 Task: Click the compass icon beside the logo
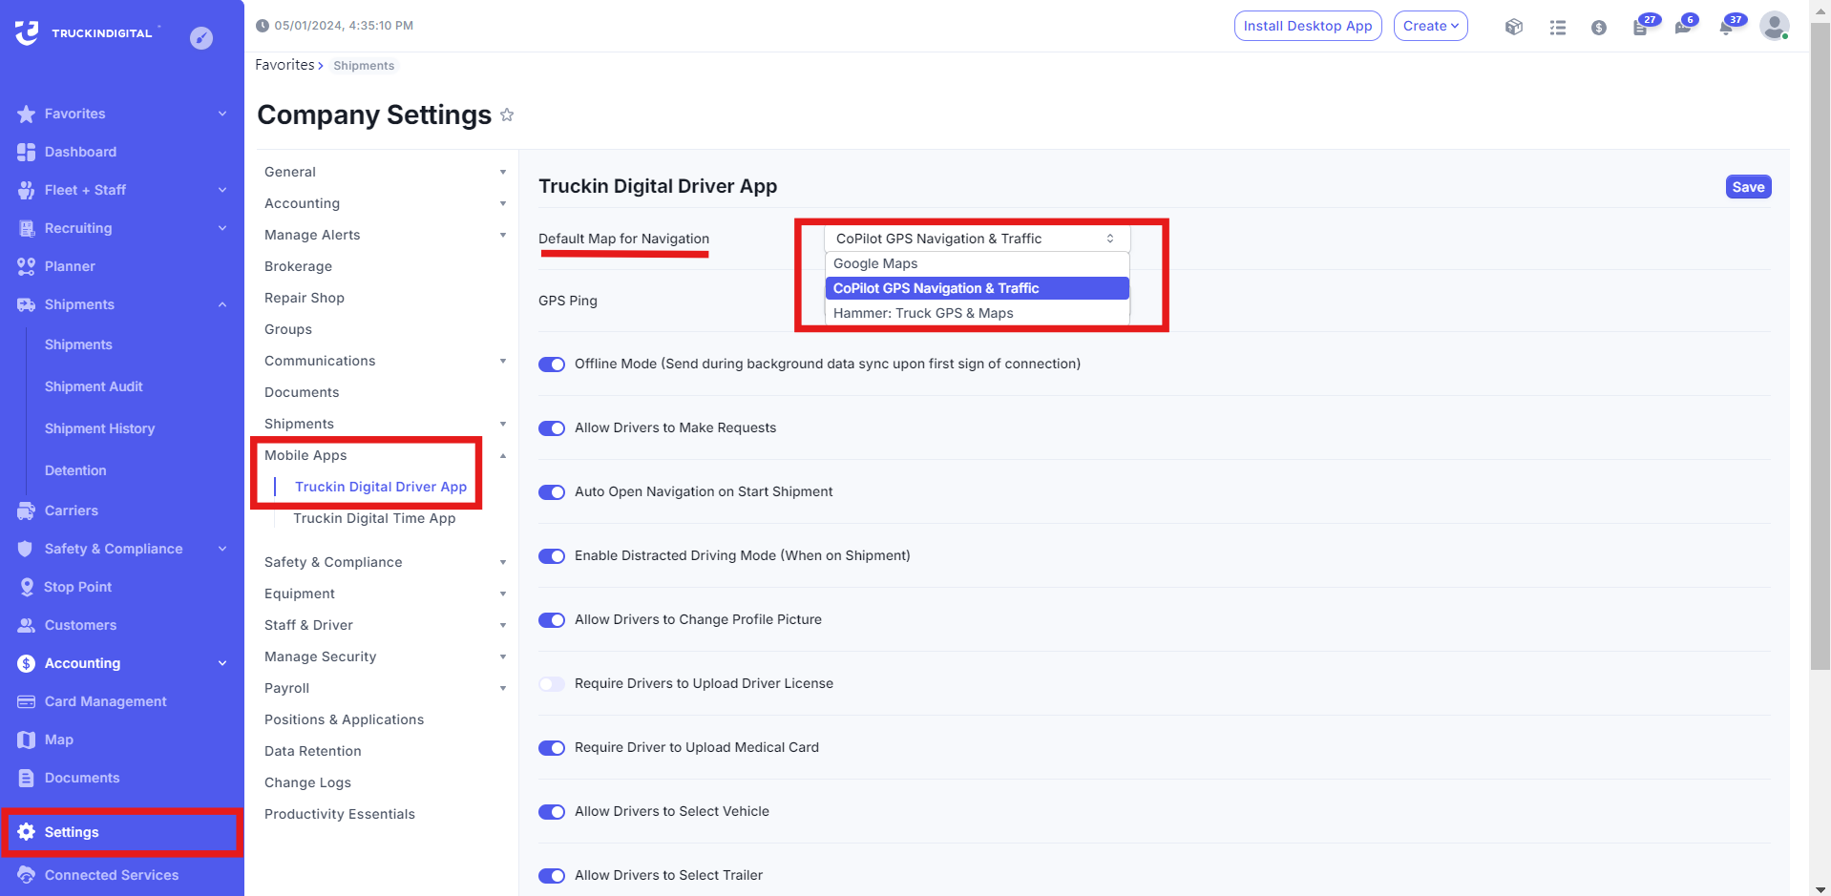tap(201, 37)
